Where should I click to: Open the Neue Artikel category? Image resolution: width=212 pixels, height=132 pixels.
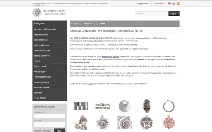click(x=40, y=98)
